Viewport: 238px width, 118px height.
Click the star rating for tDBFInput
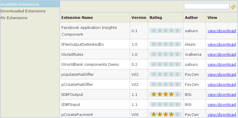pyautogui.click(x=166, y=104)
